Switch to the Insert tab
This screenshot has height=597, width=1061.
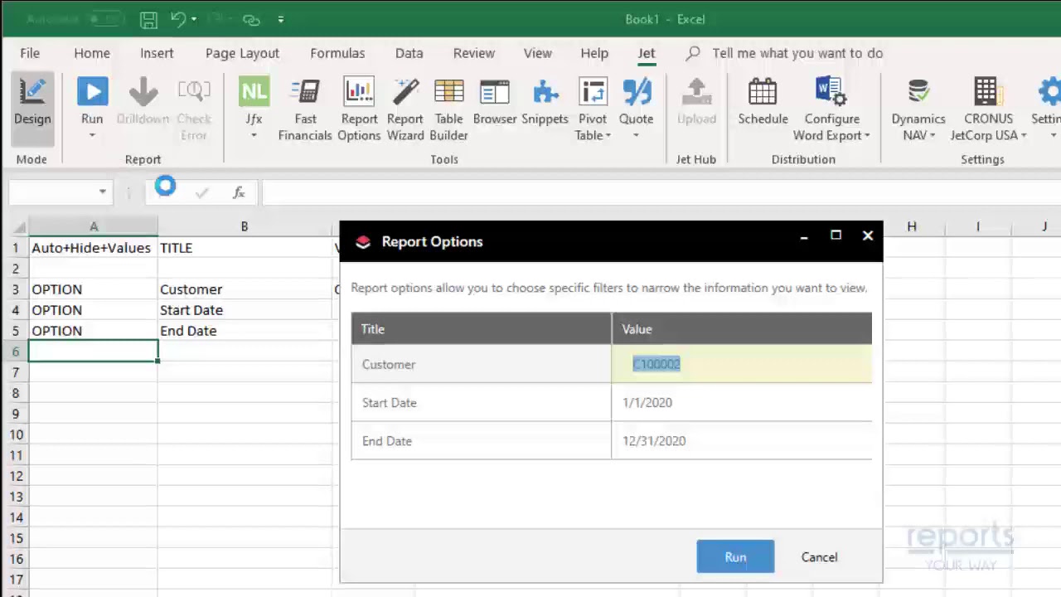click(x=157, y=53)
